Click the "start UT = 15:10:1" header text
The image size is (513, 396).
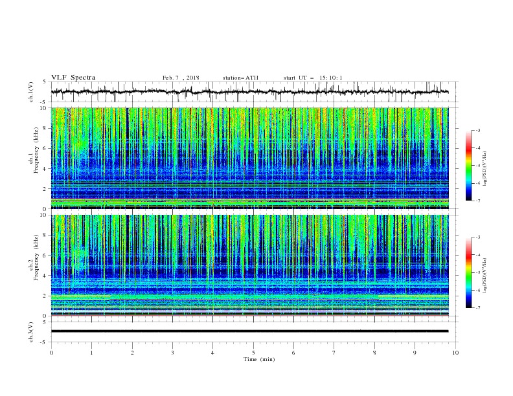313,78
